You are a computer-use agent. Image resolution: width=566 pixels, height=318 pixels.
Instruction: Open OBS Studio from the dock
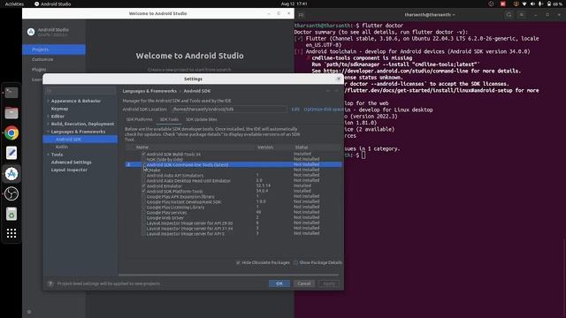point(11,194)
